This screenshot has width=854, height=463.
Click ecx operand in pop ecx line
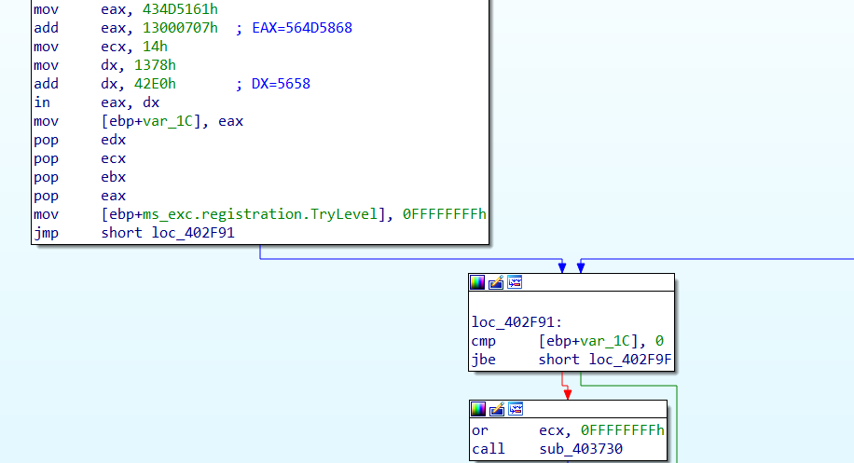click(114, 158)
